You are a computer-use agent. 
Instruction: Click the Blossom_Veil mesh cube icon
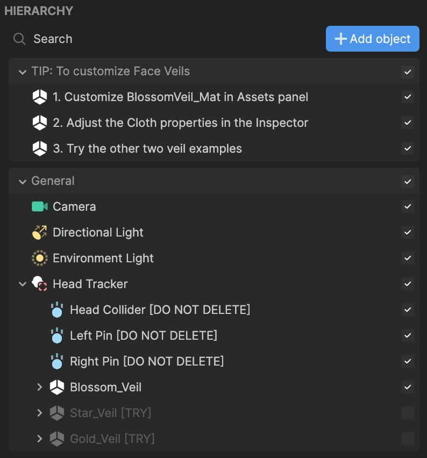pyautogui.click(x=57, y=387)
